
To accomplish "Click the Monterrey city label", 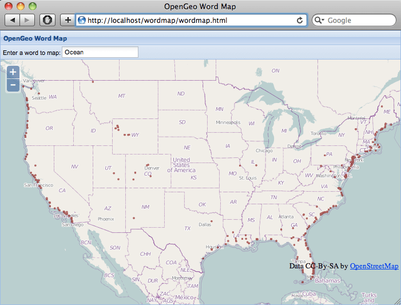I will coord(182,278).
